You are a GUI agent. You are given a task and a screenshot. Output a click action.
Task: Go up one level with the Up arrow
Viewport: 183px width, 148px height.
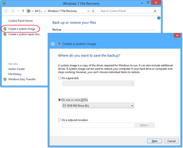[x=23, y=11]
